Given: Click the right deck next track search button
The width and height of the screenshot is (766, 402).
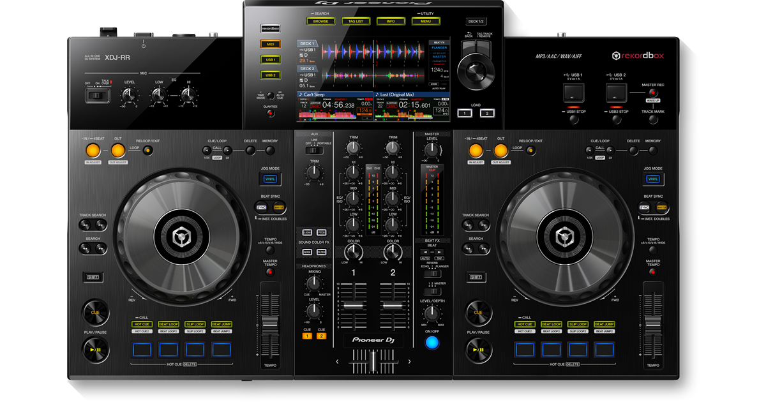Looking at the screenshot, I should pos(484,225).
